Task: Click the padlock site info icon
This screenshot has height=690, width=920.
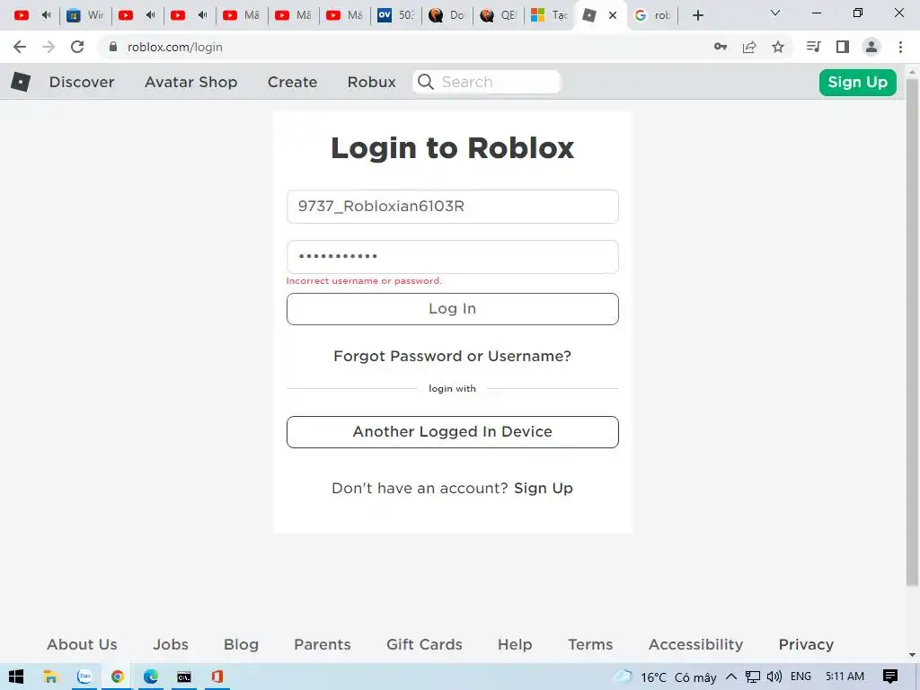Action: 113,47
